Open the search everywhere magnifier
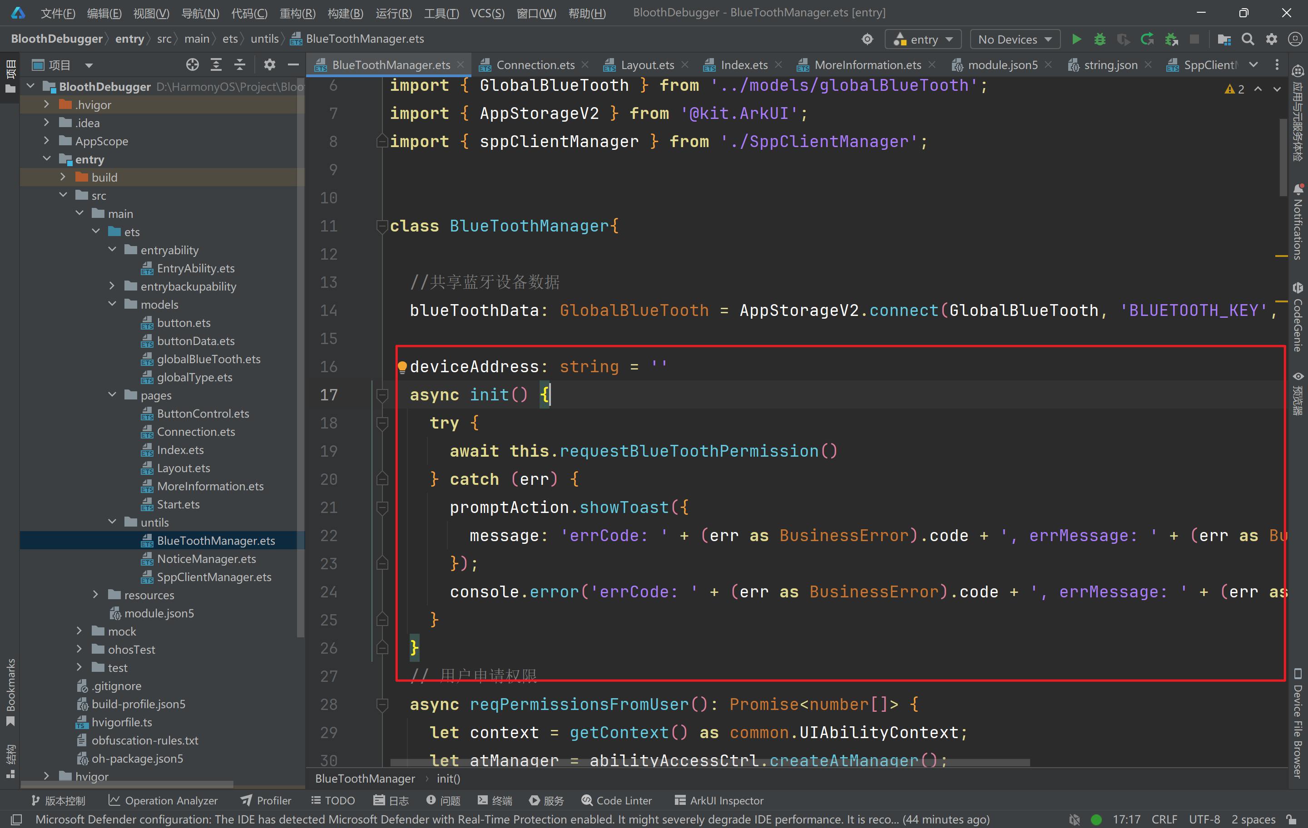1308x828 pixels. tap(1248, 39)
